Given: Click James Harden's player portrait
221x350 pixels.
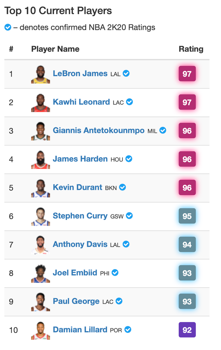Looking at the screenshot, I should click(41, 160).
